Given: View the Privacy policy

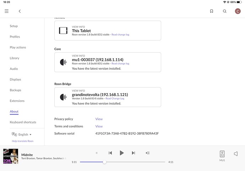Looking at the screenshot, I should click(x=99, y=119).
